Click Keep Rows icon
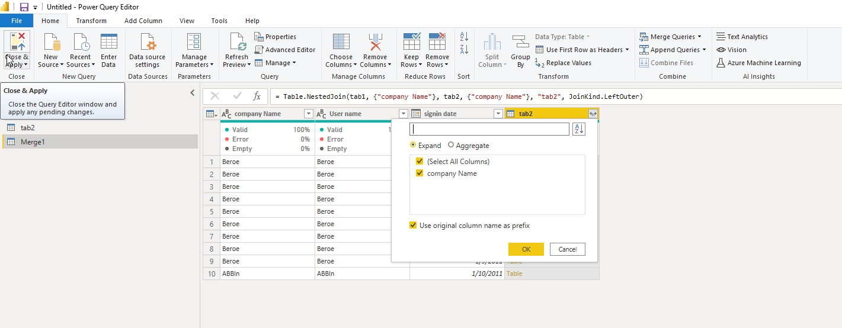 pyautogui.click(x=411, y=43)
